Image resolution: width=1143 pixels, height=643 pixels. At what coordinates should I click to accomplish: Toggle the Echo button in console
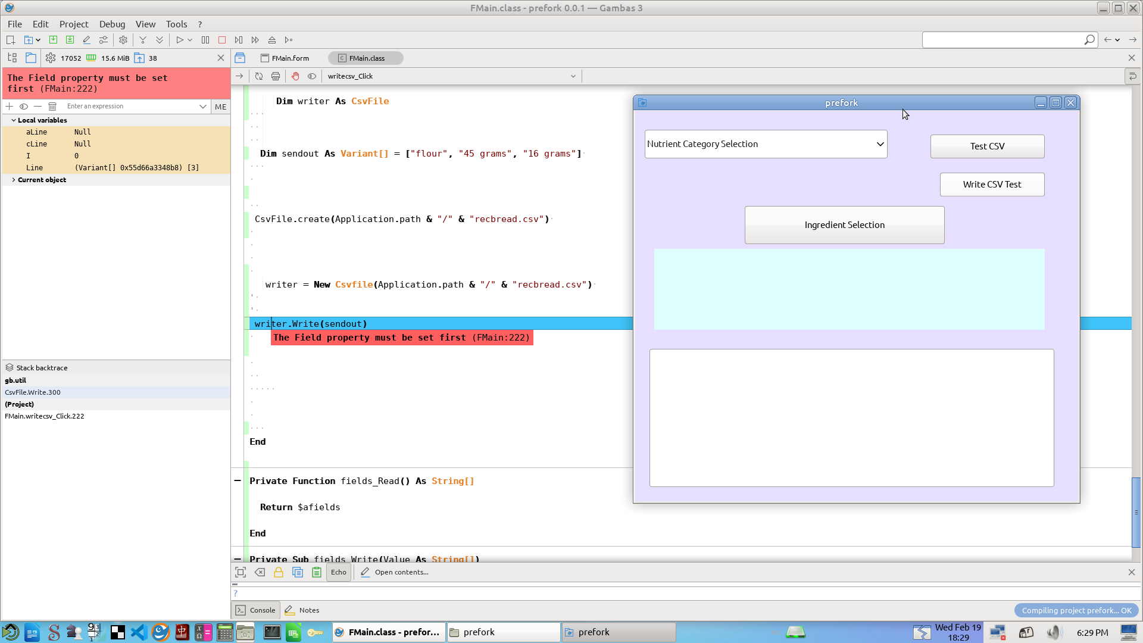point(339,572)
